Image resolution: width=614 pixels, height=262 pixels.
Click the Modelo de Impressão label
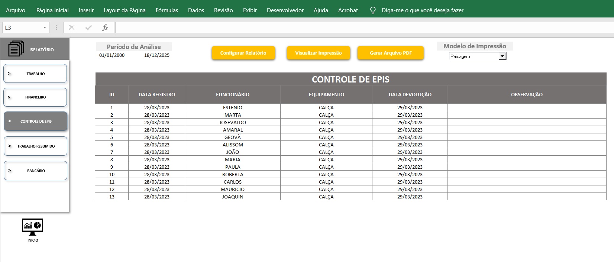475,46
